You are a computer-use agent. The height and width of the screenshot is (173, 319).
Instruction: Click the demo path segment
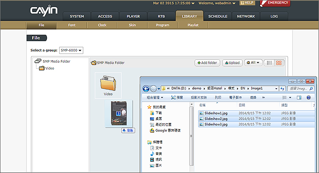coord(196,88)
